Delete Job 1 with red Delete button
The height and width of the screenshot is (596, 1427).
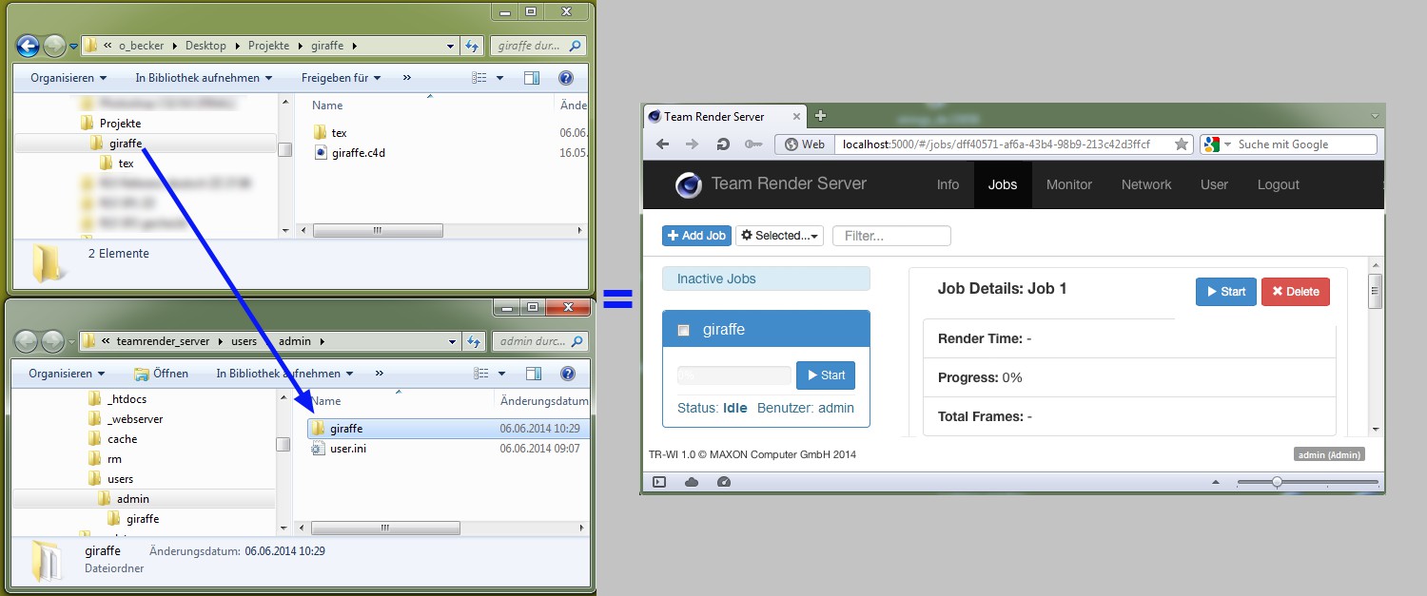[x=1296, y=292]
